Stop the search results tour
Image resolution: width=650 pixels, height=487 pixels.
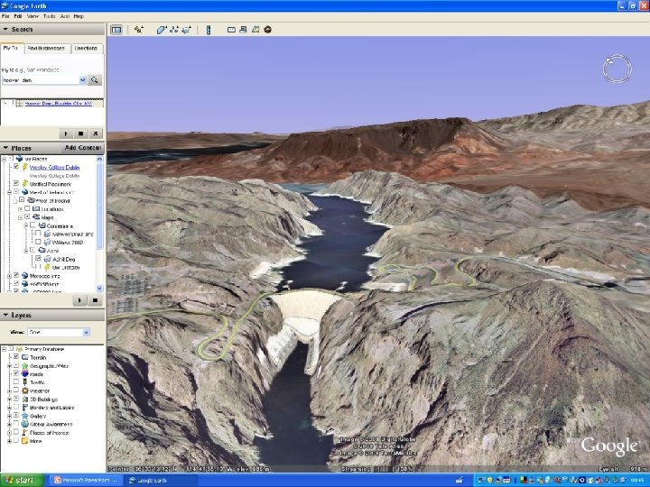[x=81, y=133]
